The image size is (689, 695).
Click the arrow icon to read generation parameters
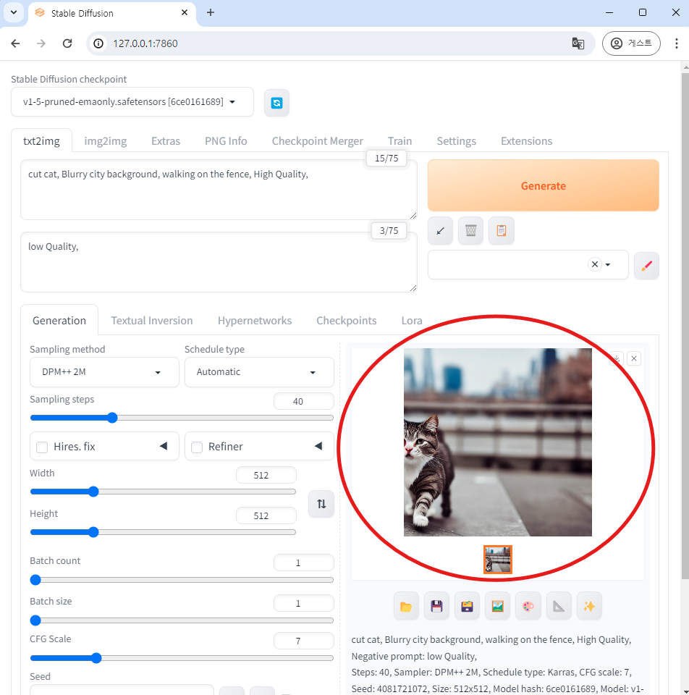(440, 230)
